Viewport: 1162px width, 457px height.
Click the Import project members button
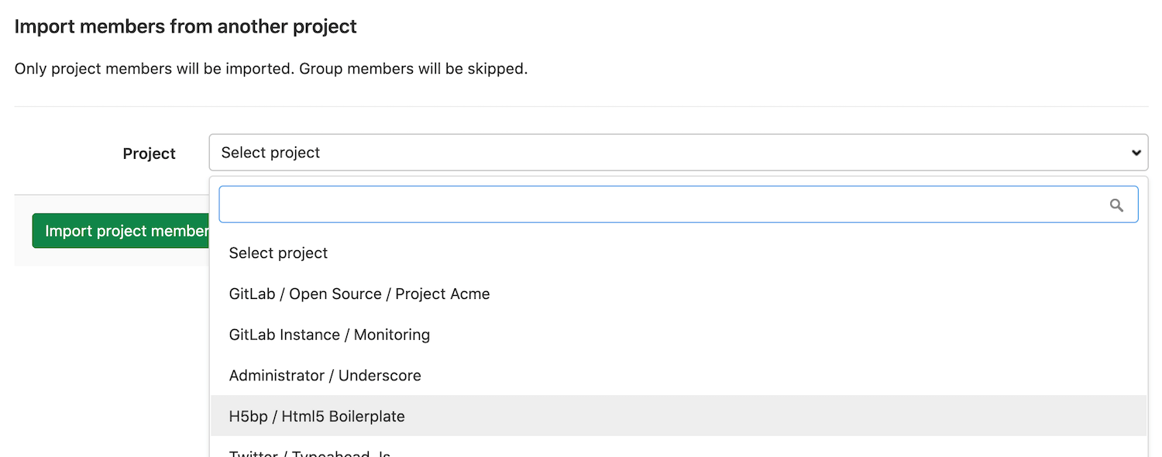(x=120, y=230)
